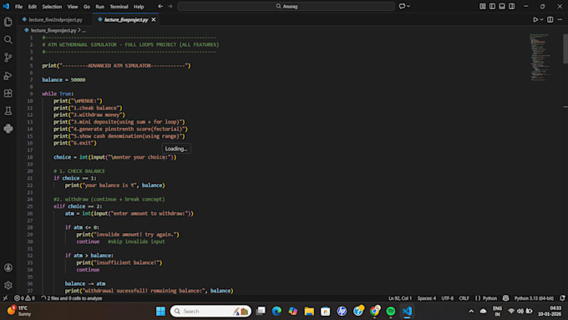Expand run options dropdown beside play button
This screenshot has width=568, height=320.
(x=542, y=19)
